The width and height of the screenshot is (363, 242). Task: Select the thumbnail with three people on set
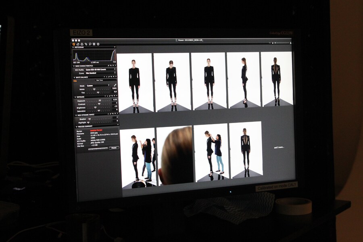pyautogui.click(x=138, y=159)
